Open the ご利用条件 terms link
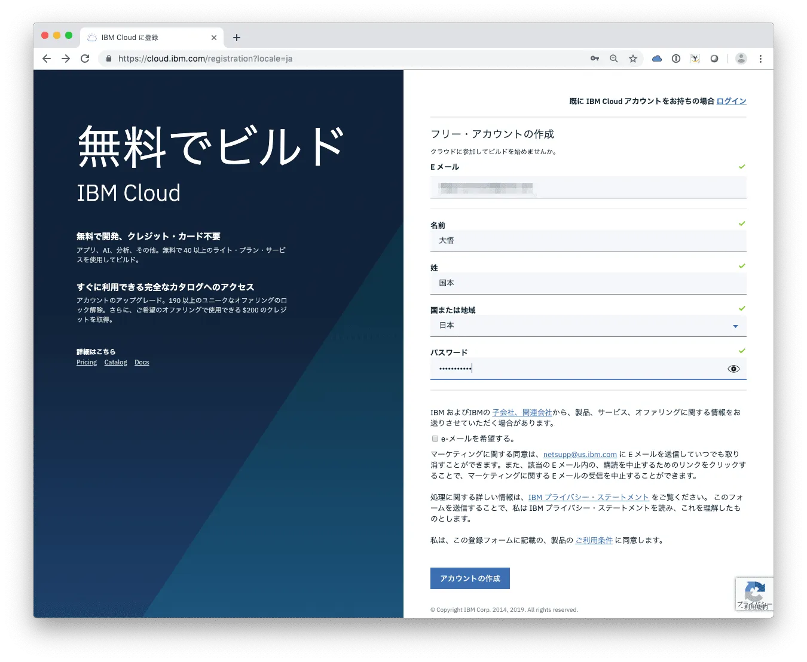The image size is (807, 662). (x=594, y=540)
